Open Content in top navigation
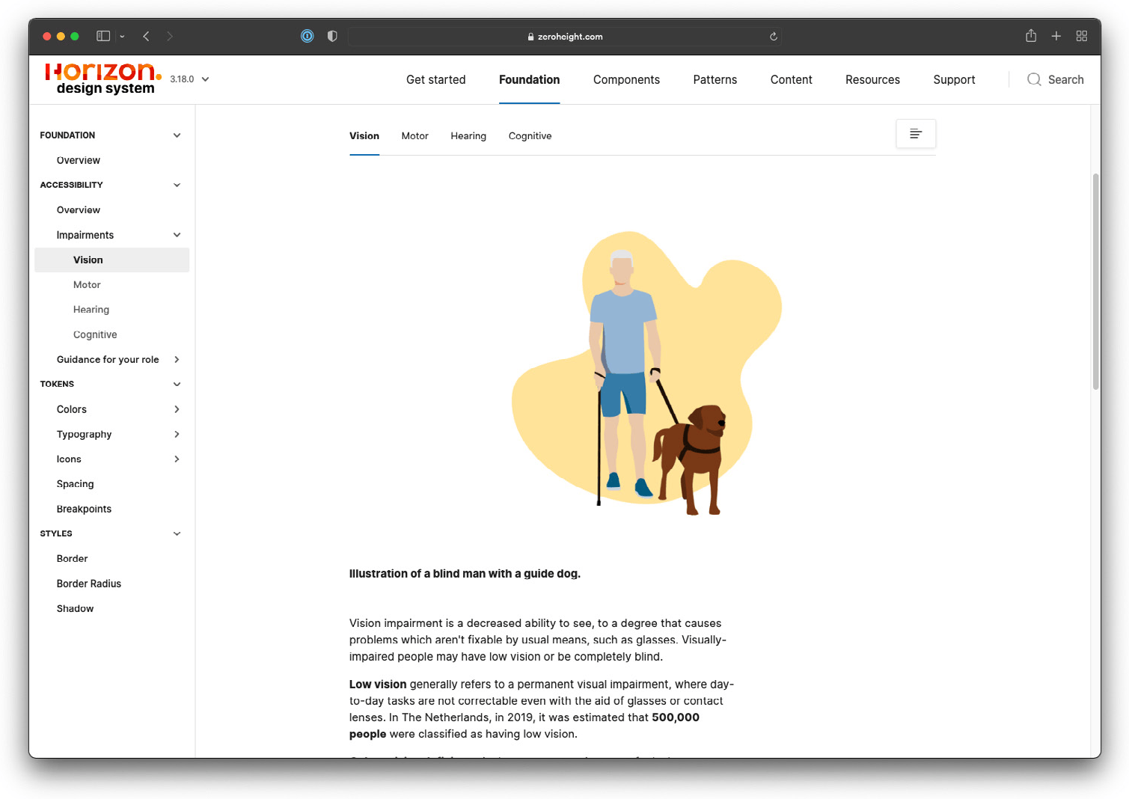1129x799 pixels. click(791, 79)
